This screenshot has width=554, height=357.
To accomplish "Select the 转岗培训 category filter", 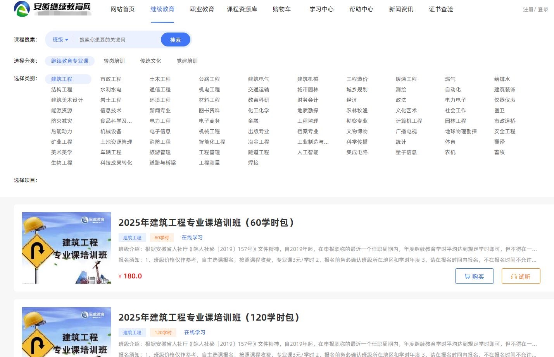I will pos(114,61).
